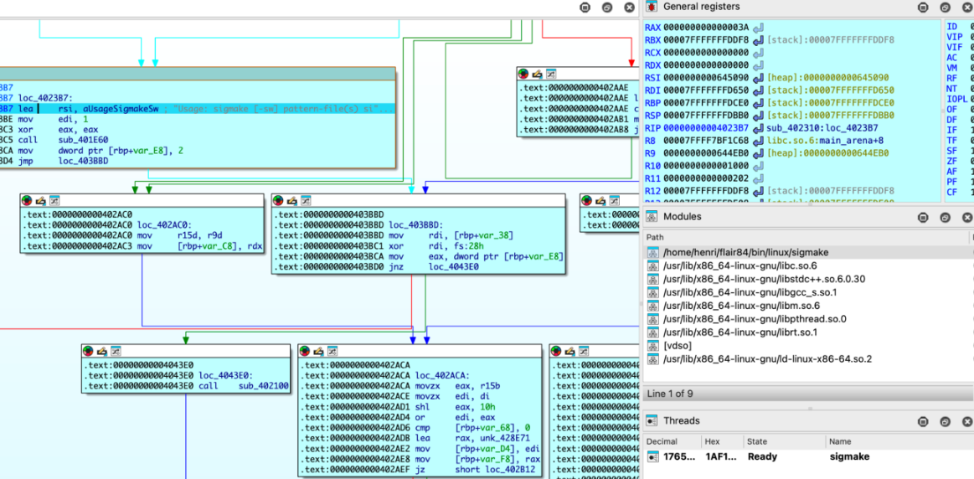Screen dimensions: 974x479
Task: Click node color icon on loc_4043E0 block
Action: 90,351
